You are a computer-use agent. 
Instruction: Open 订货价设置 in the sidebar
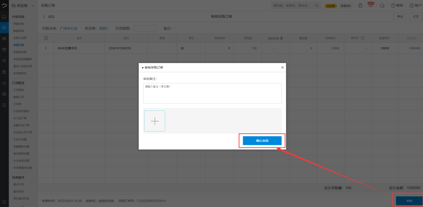click(x=20, y=139)
